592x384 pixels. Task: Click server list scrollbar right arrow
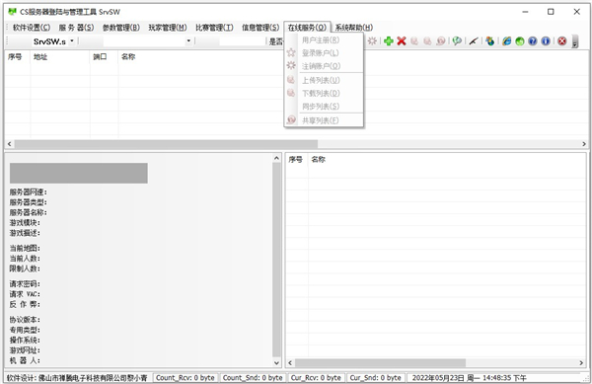(584, 144)
